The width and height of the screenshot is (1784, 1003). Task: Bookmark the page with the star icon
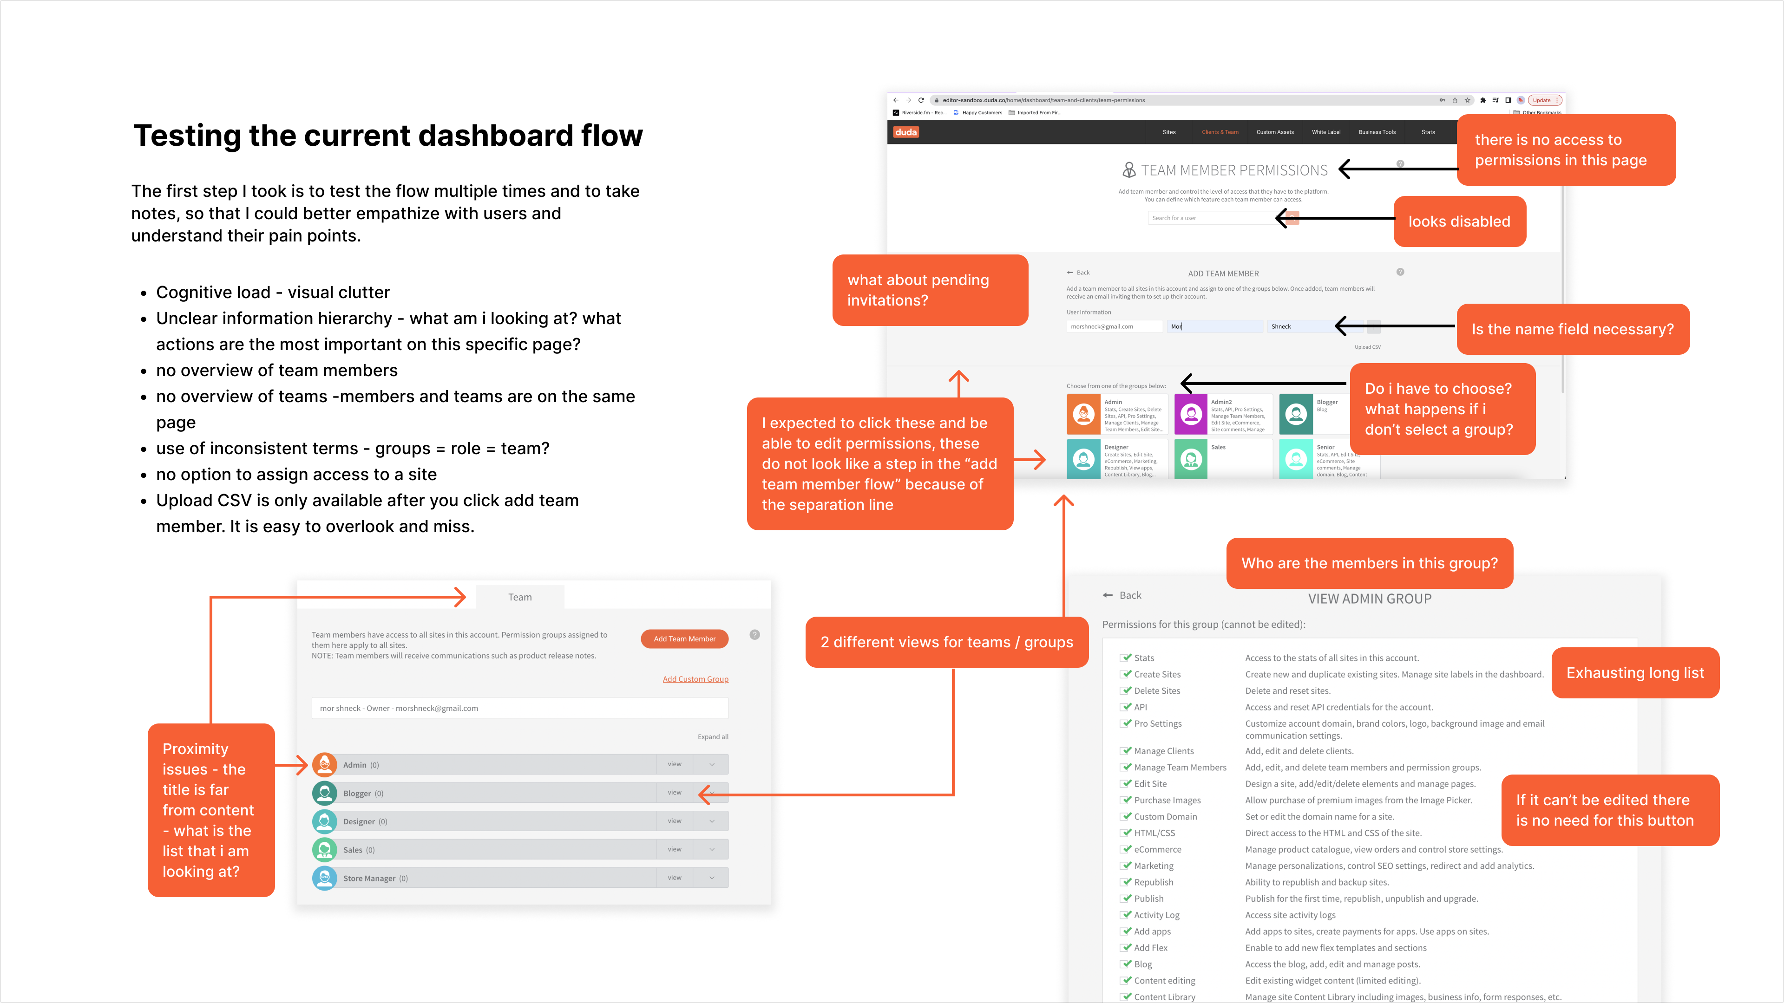click(x=1467, y=100)
